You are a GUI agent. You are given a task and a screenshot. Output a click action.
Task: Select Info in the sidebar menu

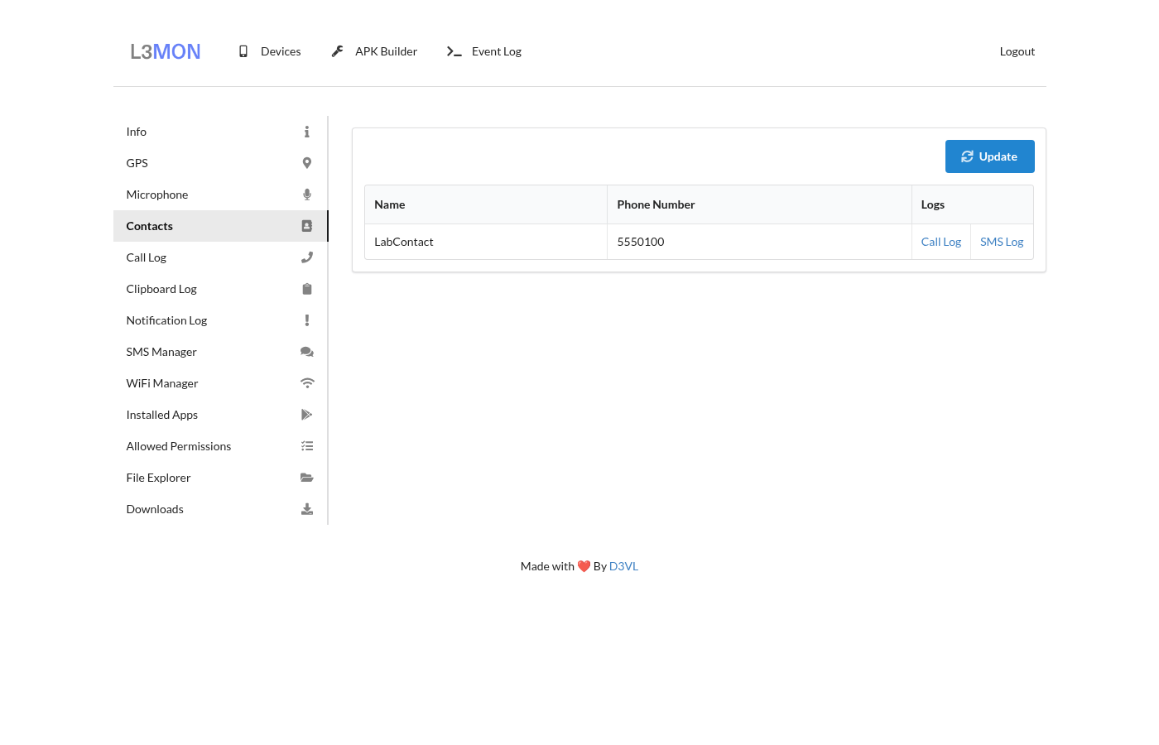coord(220,132)
